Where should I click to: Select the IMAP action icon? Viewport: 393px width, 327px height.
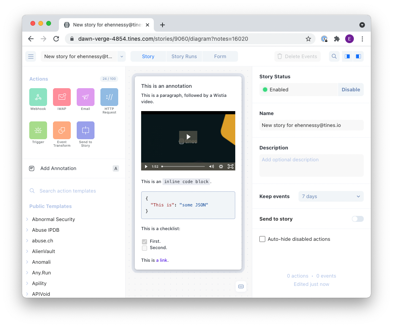(62, 97)
